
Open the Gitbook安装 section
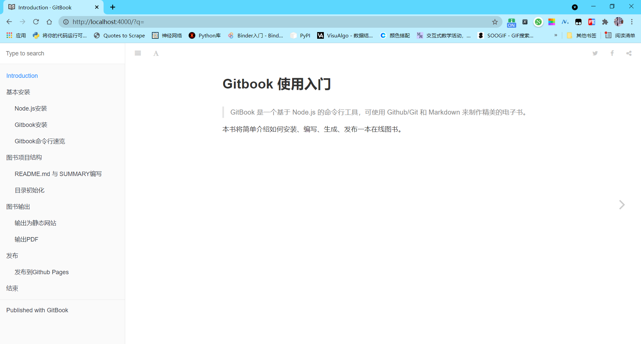[x=31, y=125]
